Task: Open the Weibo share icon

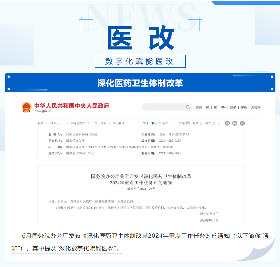Action: point(227,123)
